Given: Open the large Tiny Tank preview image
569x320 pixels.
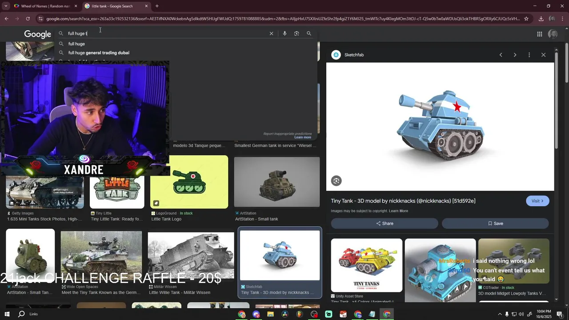Looking at the screenshot, I should pyautogui.click(x=440, y=127).
